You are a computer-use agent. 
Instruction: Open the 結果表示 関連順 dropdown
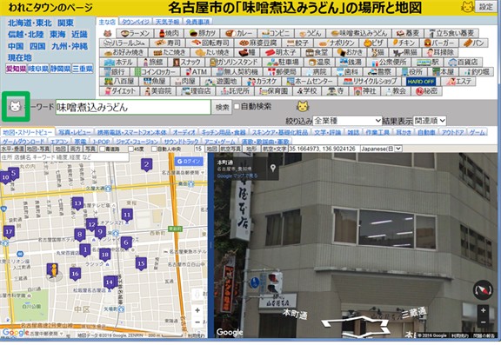click(x=430, y=121)
